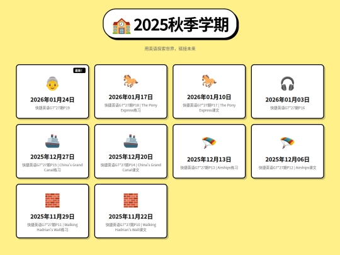340x255 pixels.
Task: Open the 2025年12月13日 lesson title
Action: (x=209, y=159)
